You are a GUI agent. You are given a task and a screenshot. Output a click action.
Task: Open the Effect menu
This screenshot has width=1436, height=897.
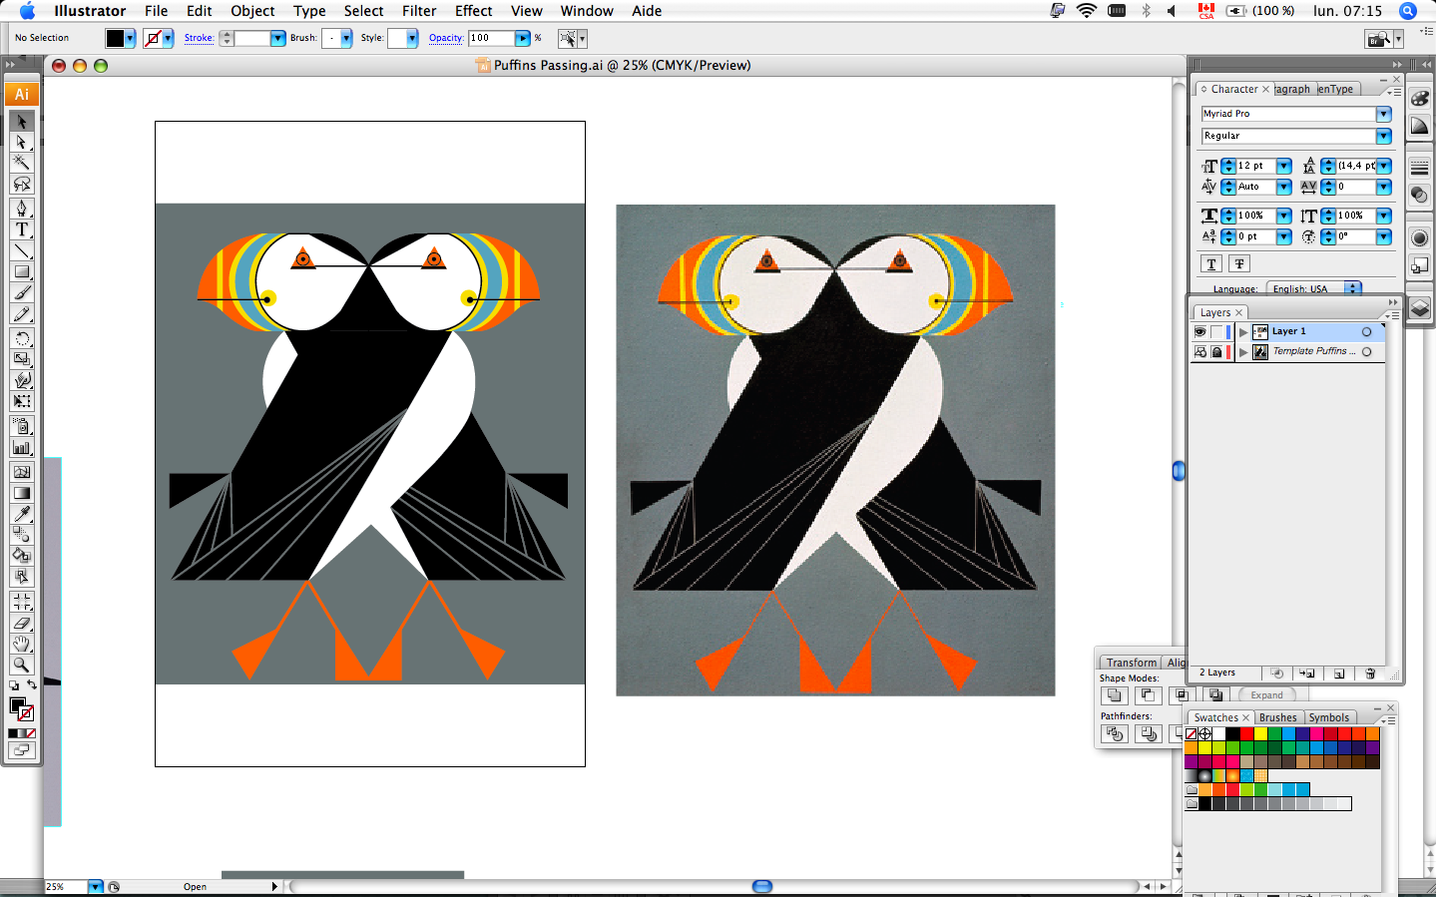pyautogui.click(x=474, y=11)
